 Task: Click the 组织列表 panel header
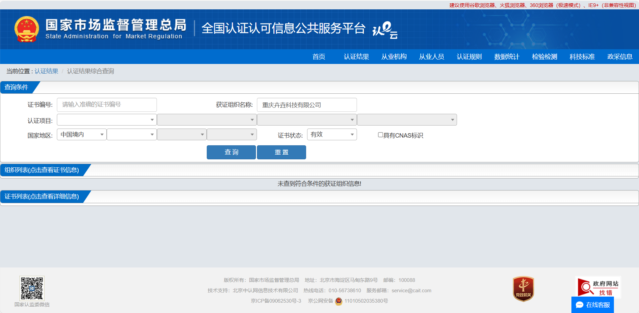click(x=42, y=170)
